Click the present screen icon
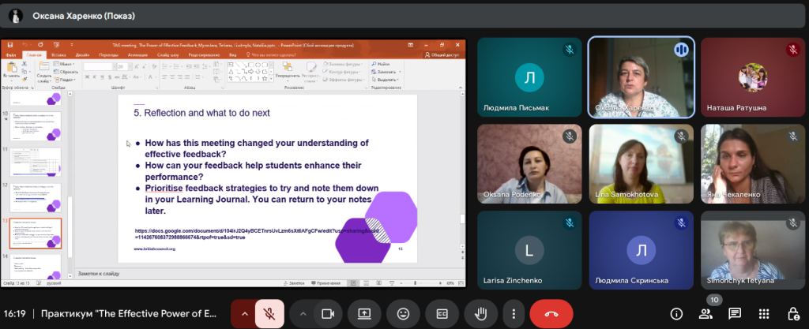 click(x=364, y=313)
